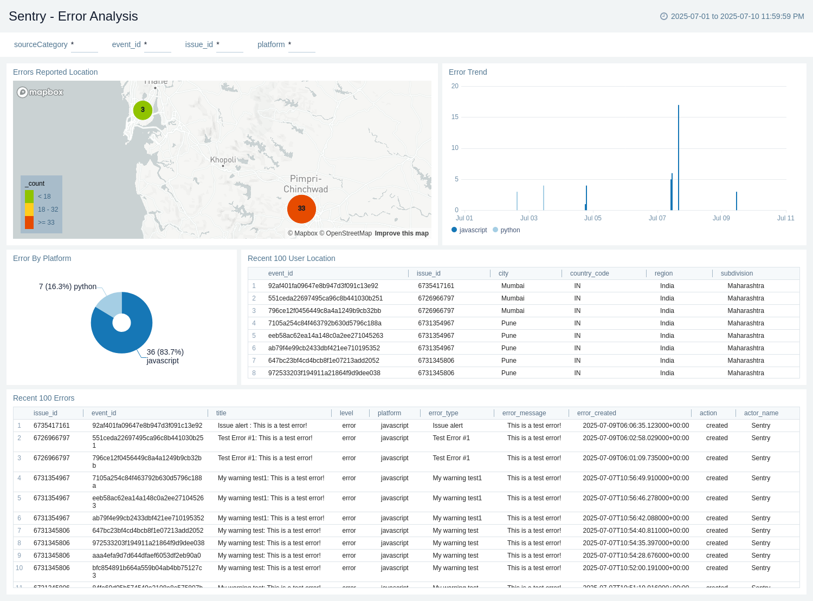The height and width of the screenshot is (601, 813).
Task: Click the sourceCategory filter input
Action: click(x=85, y=45)
